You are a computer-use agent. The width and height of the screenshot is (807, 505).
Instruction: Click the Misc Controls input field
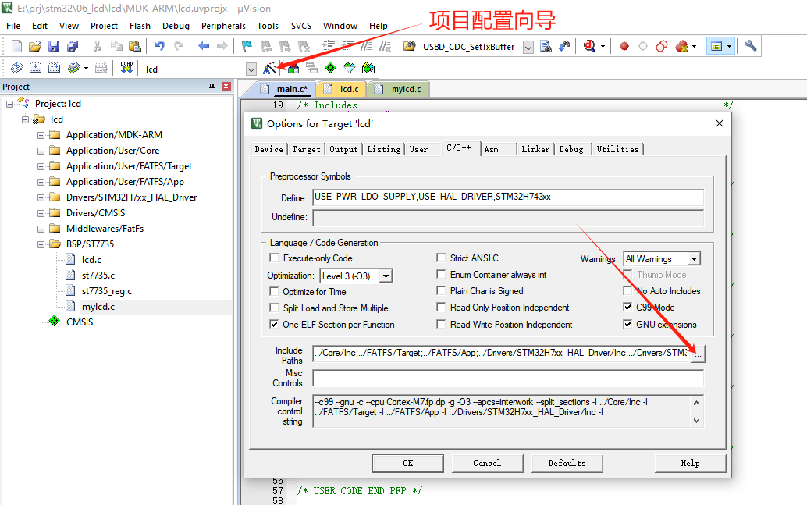click(508, 379)
